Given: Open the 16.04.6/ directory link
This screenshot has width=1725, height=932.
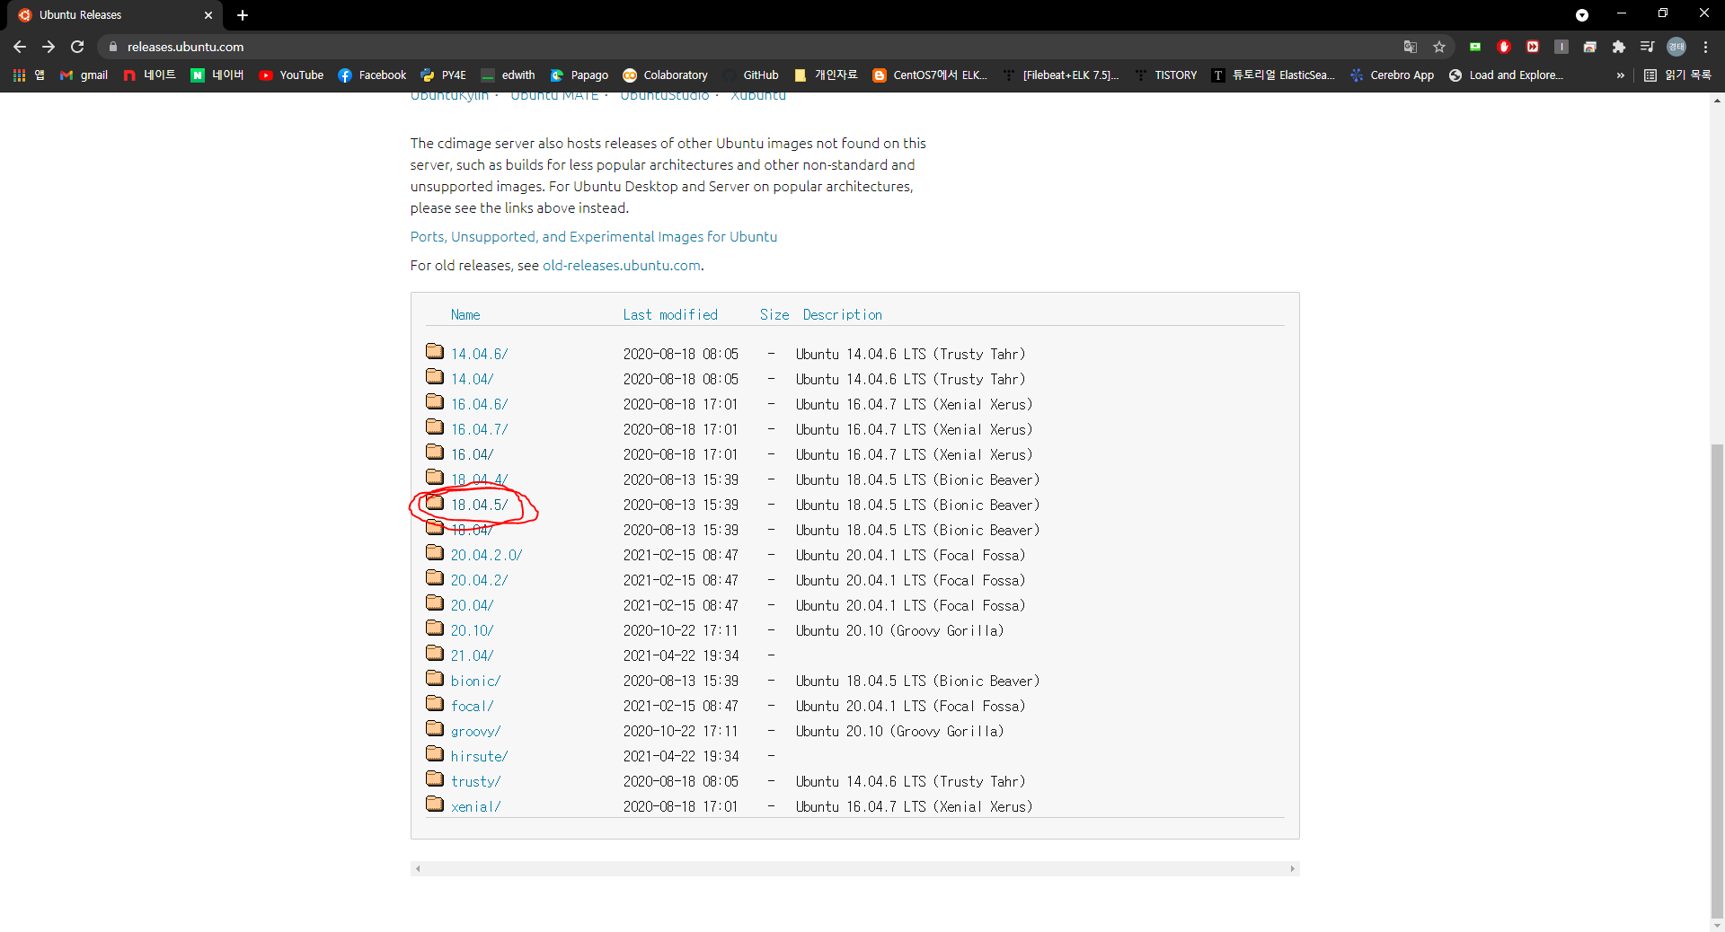Looking at the screenshot, I should (479, 405).
